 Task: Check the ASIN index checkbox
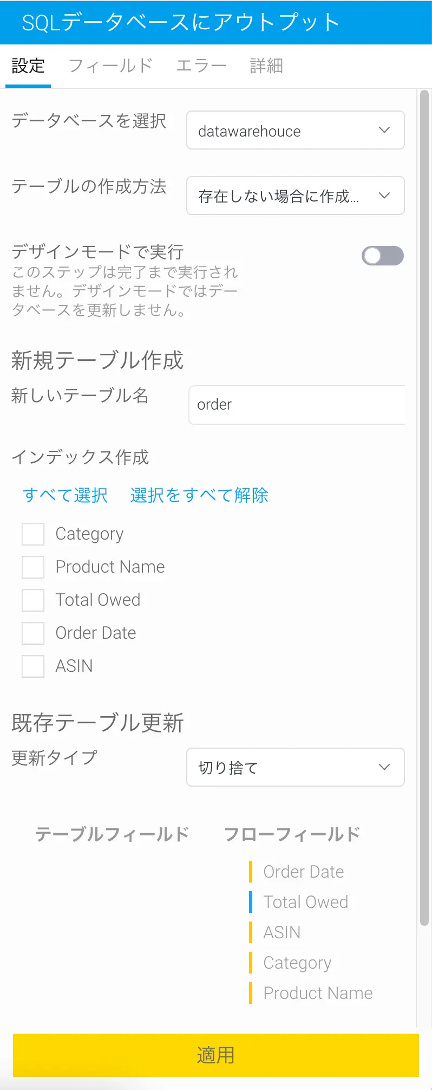(33, 666)
